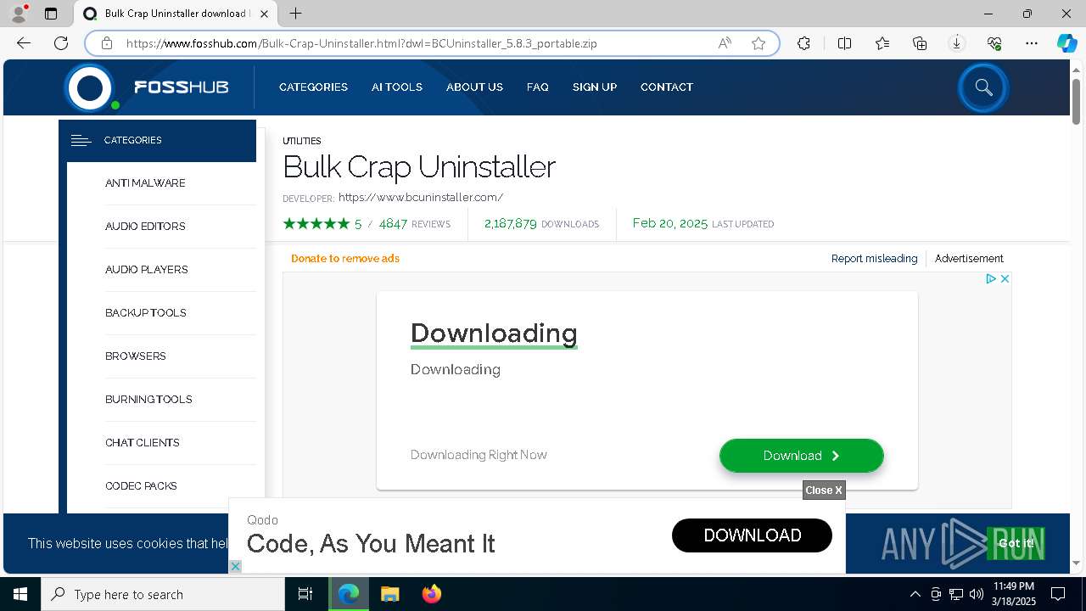
Task: Open Browser essentials heart icon
Action: pyautogui.click(x=994, y=43)
